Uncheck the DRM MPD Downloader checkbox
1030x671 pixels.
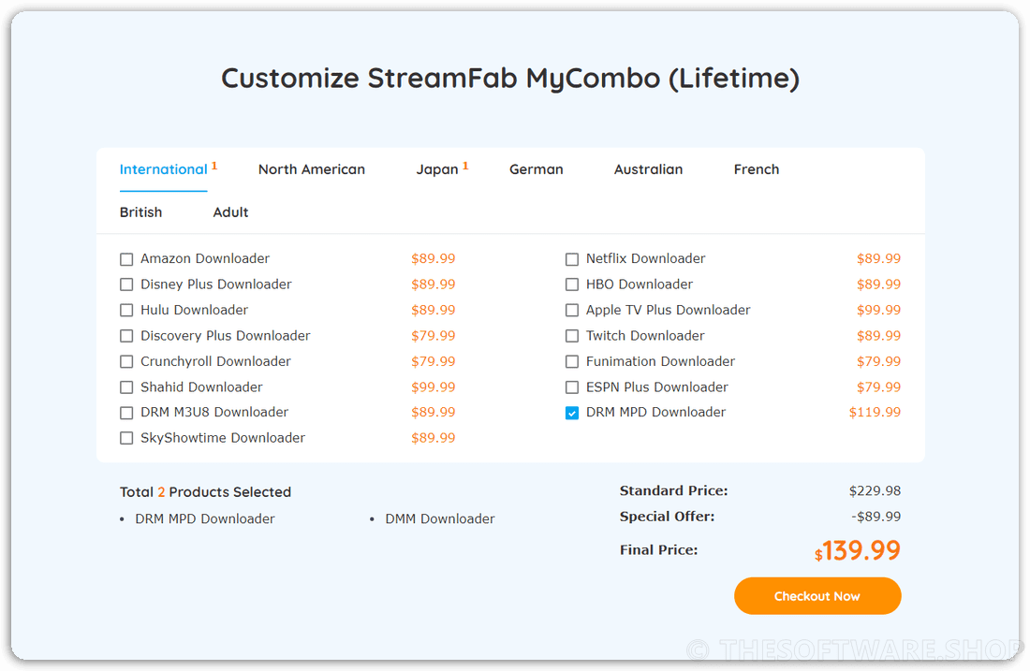point(572,413)
